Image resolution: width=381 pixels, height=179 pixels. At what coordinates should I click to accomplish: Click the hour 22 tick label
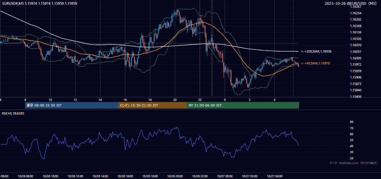click(x=200, y=100)
